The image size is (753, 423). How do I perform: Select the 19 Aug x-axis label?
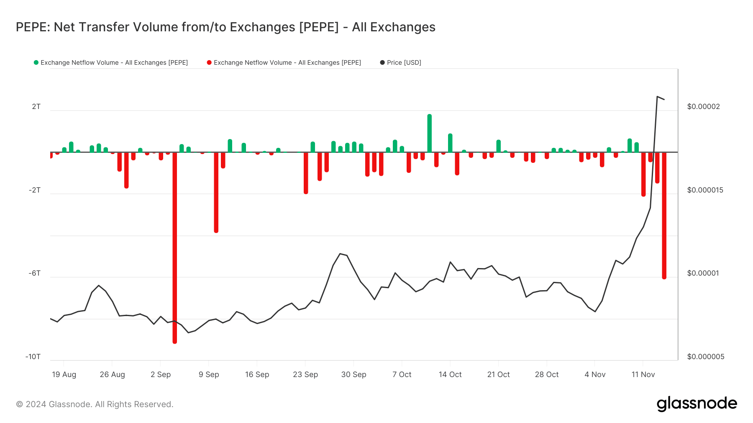click(64, 375)
